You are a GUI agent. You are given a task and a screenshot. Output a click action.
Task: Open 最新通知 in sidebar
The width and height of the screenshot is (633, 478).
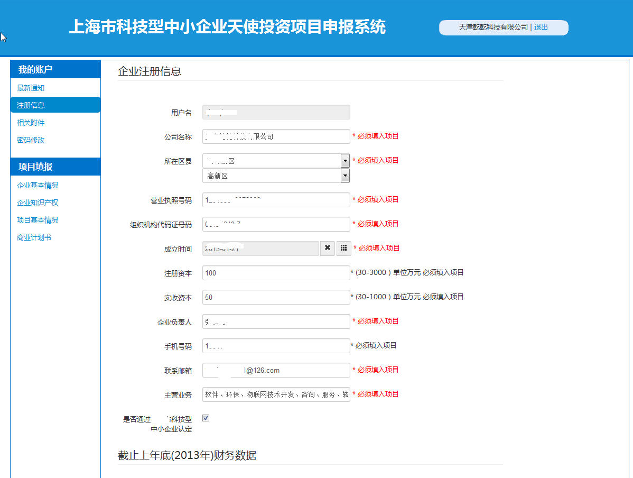(31, 88)
